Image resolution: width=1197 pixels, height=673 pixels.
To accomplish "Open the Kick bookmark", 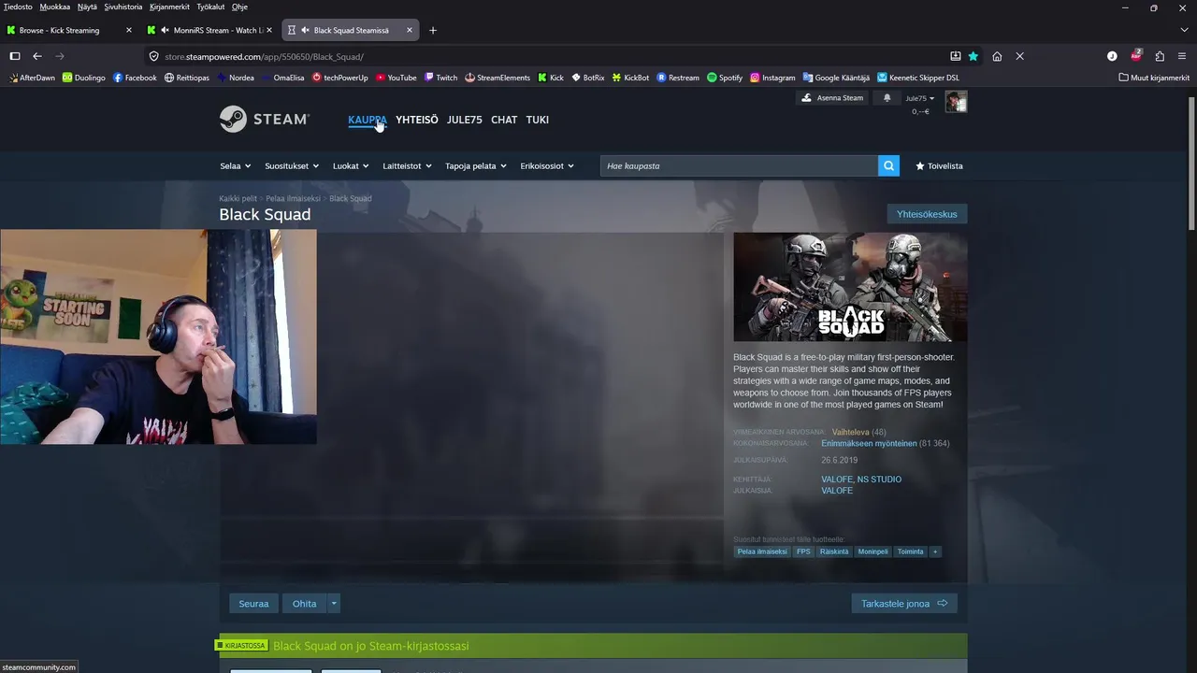I will [x=551, y=78].
